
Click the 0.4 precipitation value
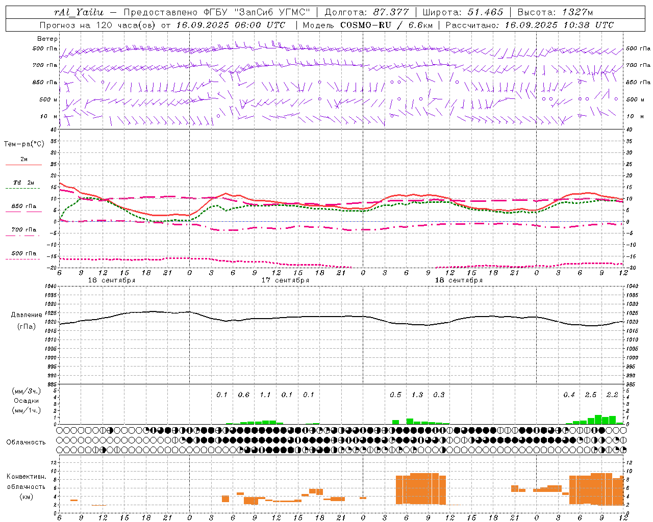click(569, 395)
